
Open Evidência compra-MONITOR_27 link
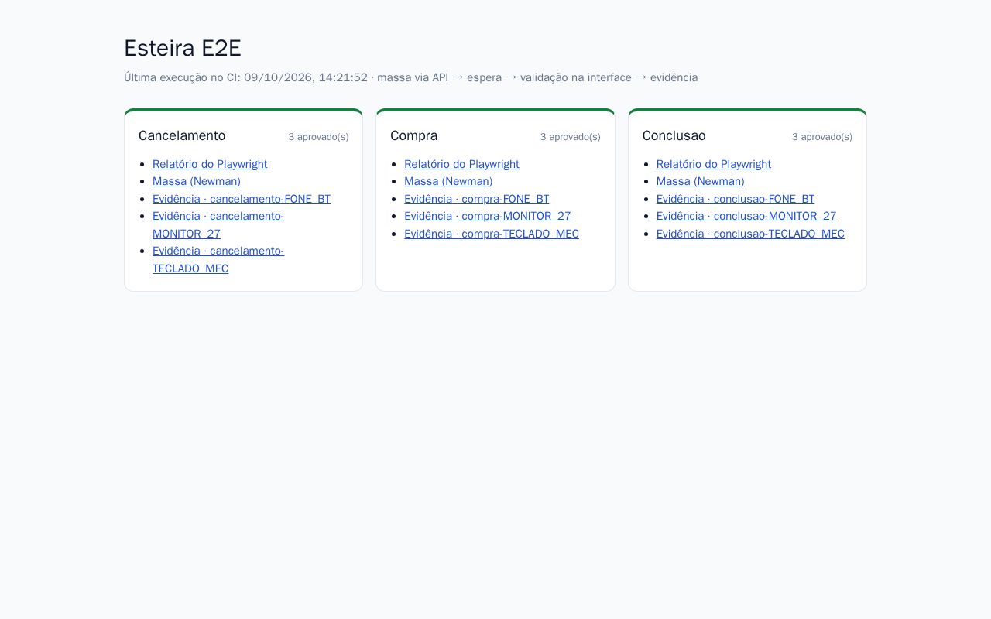click(x=488, y=216)
